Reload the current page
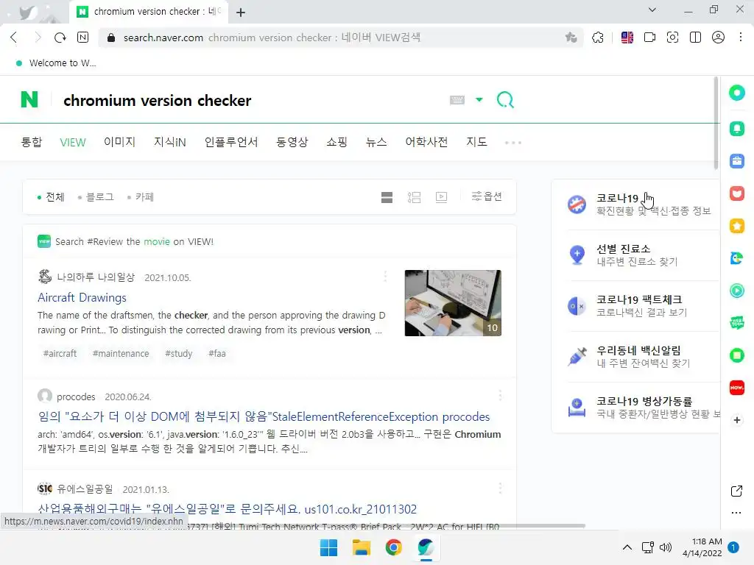Image resolution: width=754 pixels, height=565 pixels. [60, 38]
